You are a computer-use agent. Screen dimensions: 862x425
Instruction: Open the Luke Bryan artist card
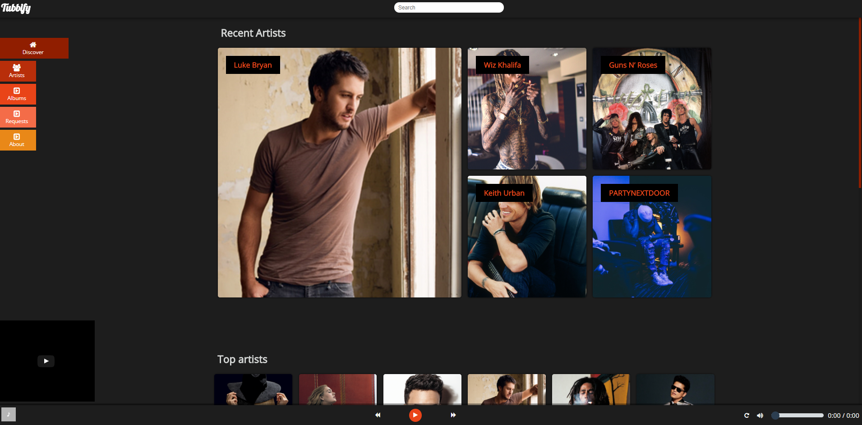pos(340,173)
